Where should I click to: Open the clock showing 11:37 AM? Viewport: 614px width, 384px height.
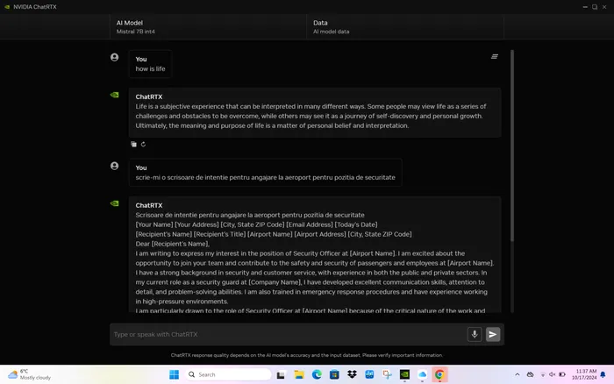(584, 374)
